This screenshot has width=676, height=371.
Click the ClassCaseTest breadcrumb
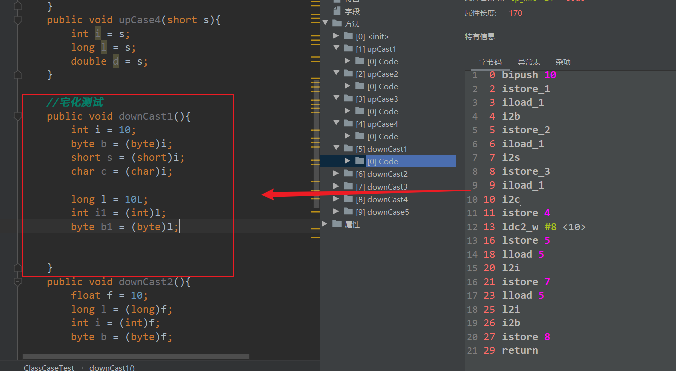pos(49,368)
